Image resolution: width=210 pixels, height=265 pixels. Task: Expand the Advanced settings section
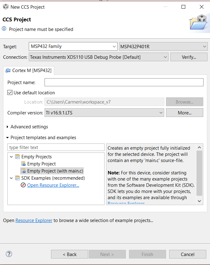[x=8, y=127]
